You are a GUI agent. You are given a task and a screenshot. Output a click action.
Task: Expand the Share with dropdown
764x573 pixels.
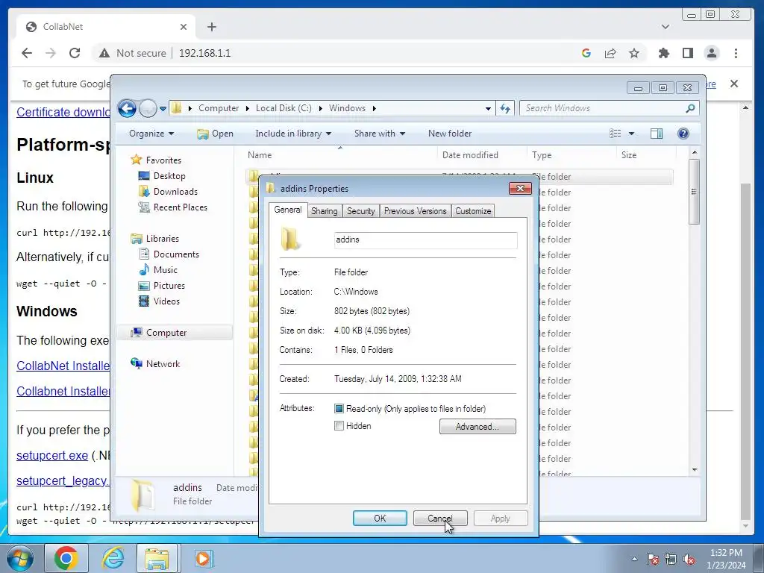380,134
